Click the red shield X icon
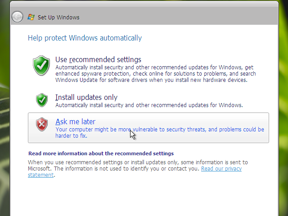The image size is (288, 216). [42, 124]
